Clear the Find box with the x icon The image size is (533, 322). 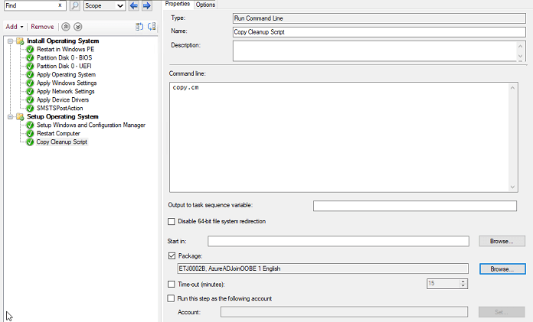coord(60,5)
